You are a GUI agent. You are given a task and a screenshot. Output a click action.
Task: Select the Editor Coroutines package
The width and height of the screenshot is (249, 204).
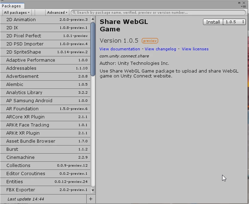(x=45, y=174)
